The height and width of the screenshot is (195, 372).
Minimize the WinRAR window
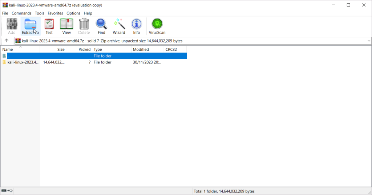point(333,5)
